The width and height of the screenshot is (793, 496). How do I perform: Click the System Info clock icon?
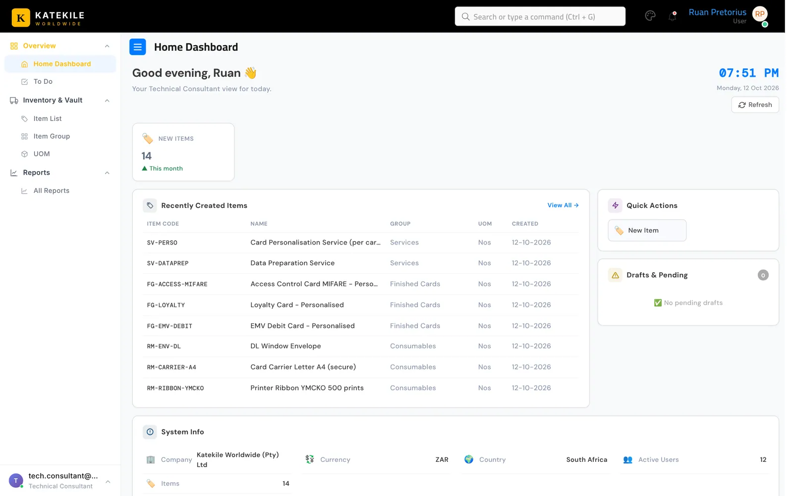150,432
